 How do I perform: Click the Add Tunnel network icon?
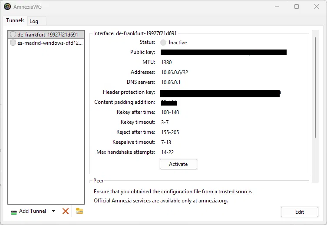[14, 212]
